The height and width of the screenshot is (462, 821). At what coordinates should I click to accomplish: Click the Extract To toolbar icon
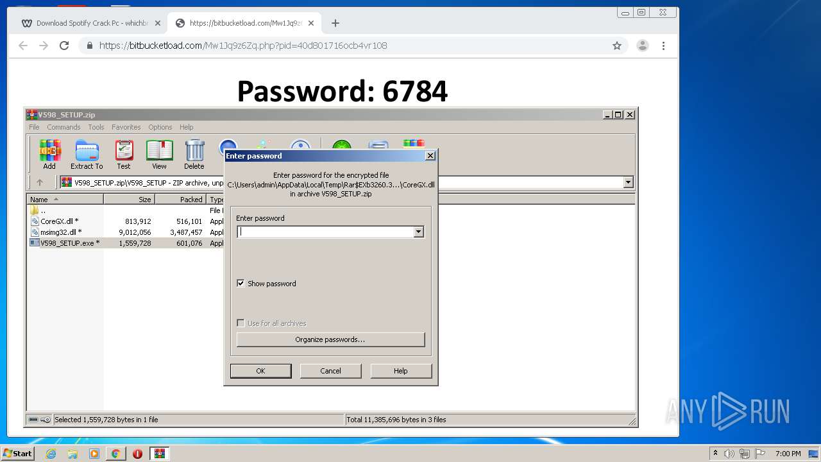tap(87, 155)
